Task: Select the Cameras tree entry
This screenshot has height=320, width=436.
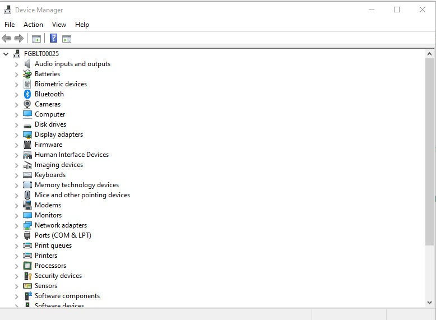Action: tap(48, 104)
